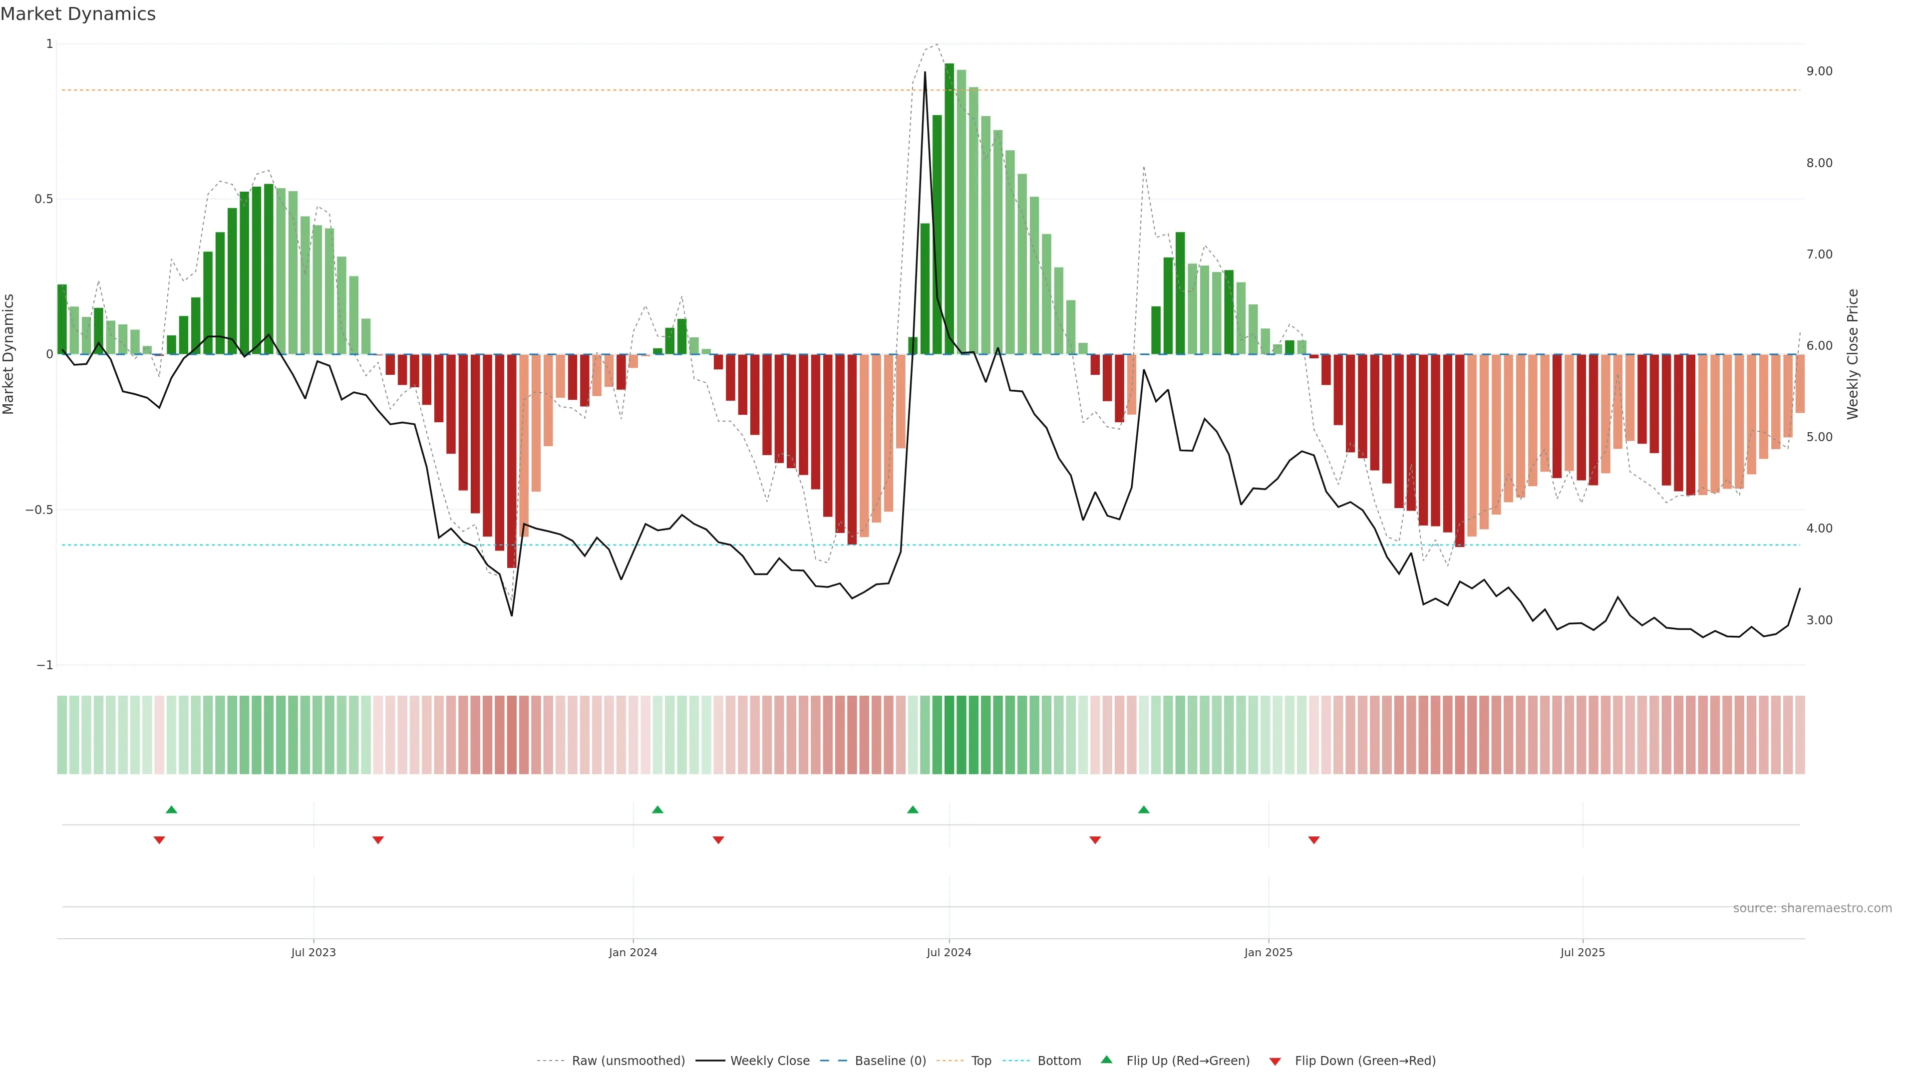This screenshot has width=1917, height=1078.
Task: Toggle Weekly Close legend entry
Action: point(769,1060)
